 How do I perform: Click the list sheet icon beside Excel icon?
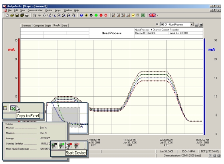click(x=138, y=15)
